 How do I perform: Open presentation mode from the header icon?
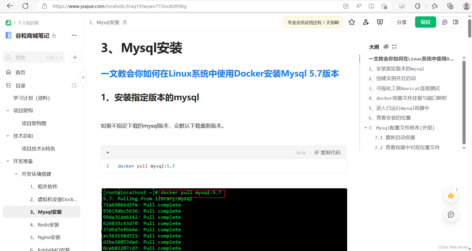click(x=380, y=22)
